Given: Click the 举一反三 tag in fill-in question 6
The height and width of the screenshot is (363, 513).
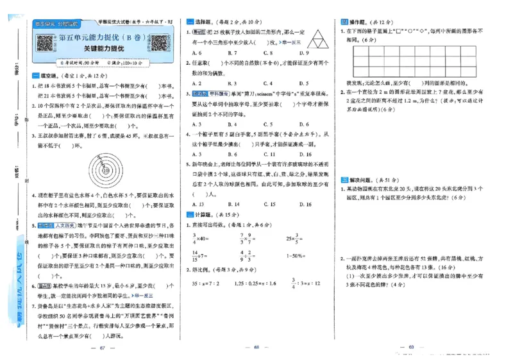Looking at the screenshot, I should click(x=142, y=296).
